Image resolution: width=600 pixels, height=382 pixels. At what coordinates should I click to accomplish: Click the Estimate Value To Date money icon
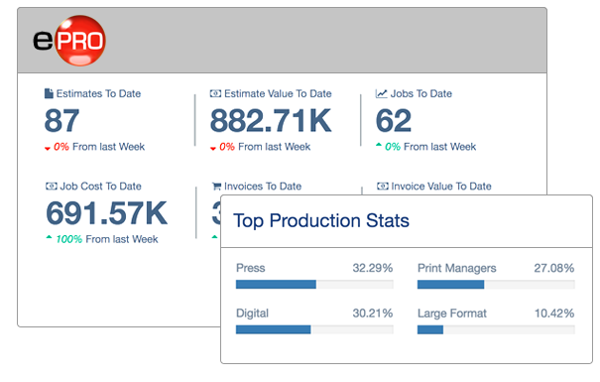click(x=215, y=93)
